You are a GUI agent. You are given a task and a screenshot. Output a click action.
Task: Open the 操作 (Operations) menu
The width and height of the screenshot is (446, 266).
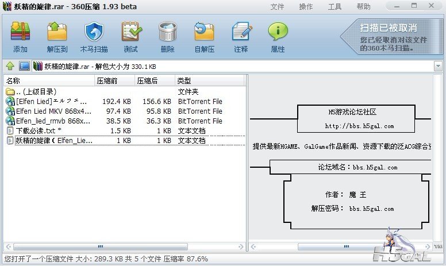click(x=306, y=7)
